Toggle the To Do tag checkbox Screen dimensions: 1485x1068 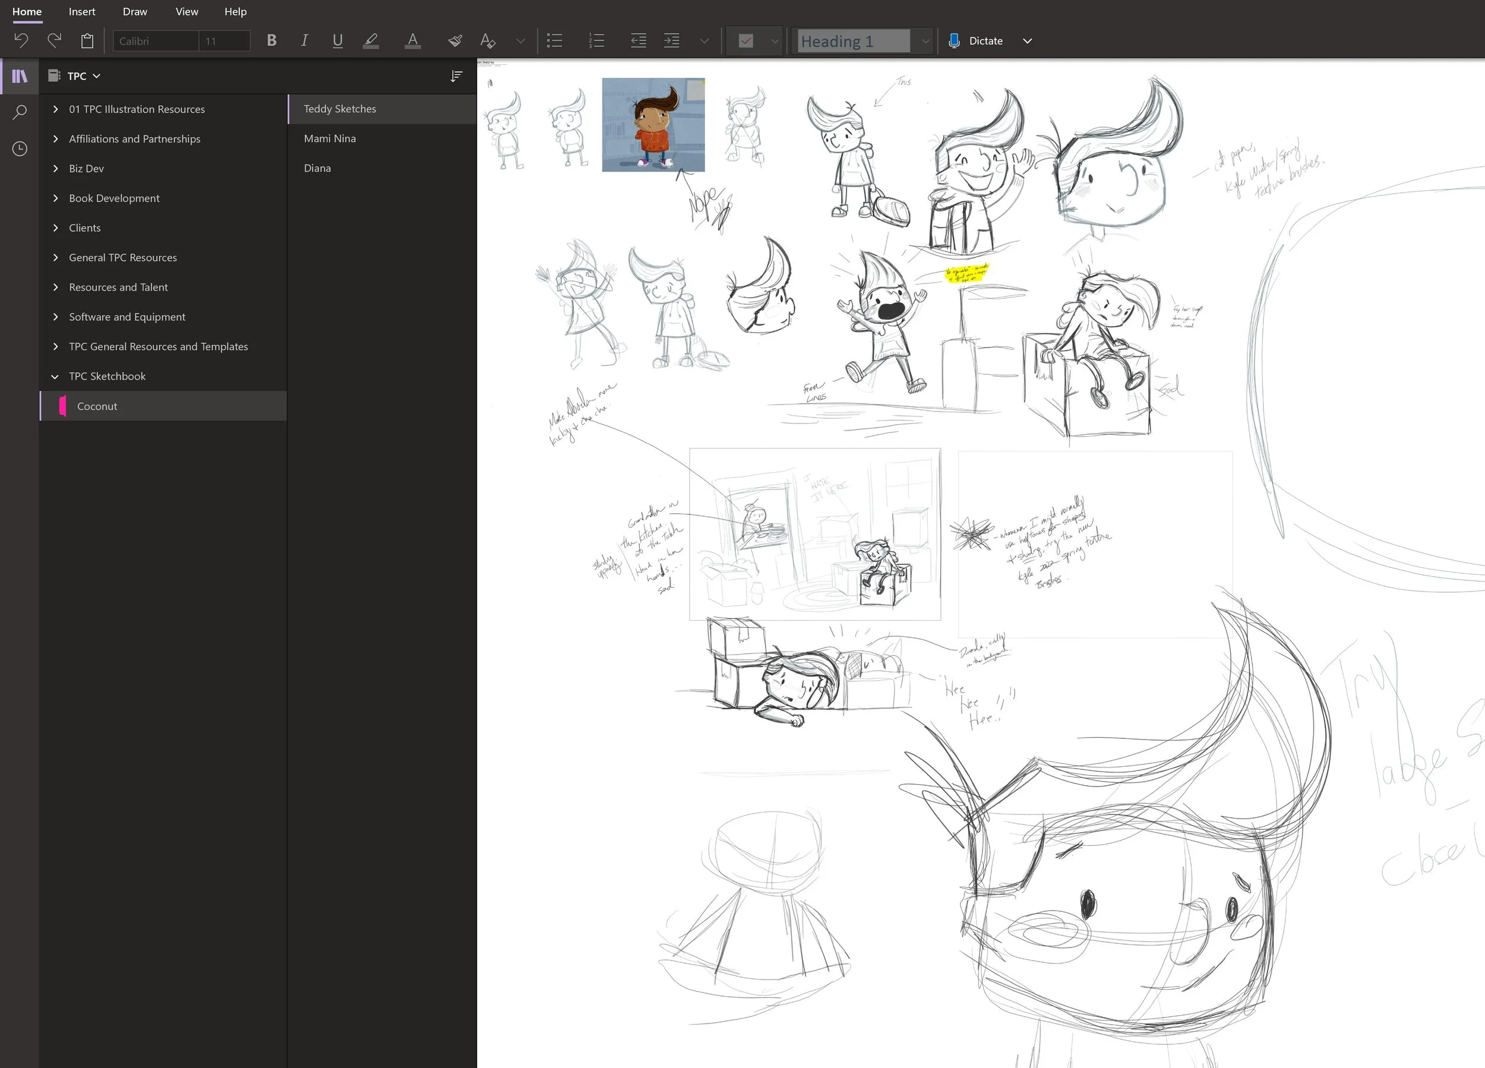click(746, 40)
